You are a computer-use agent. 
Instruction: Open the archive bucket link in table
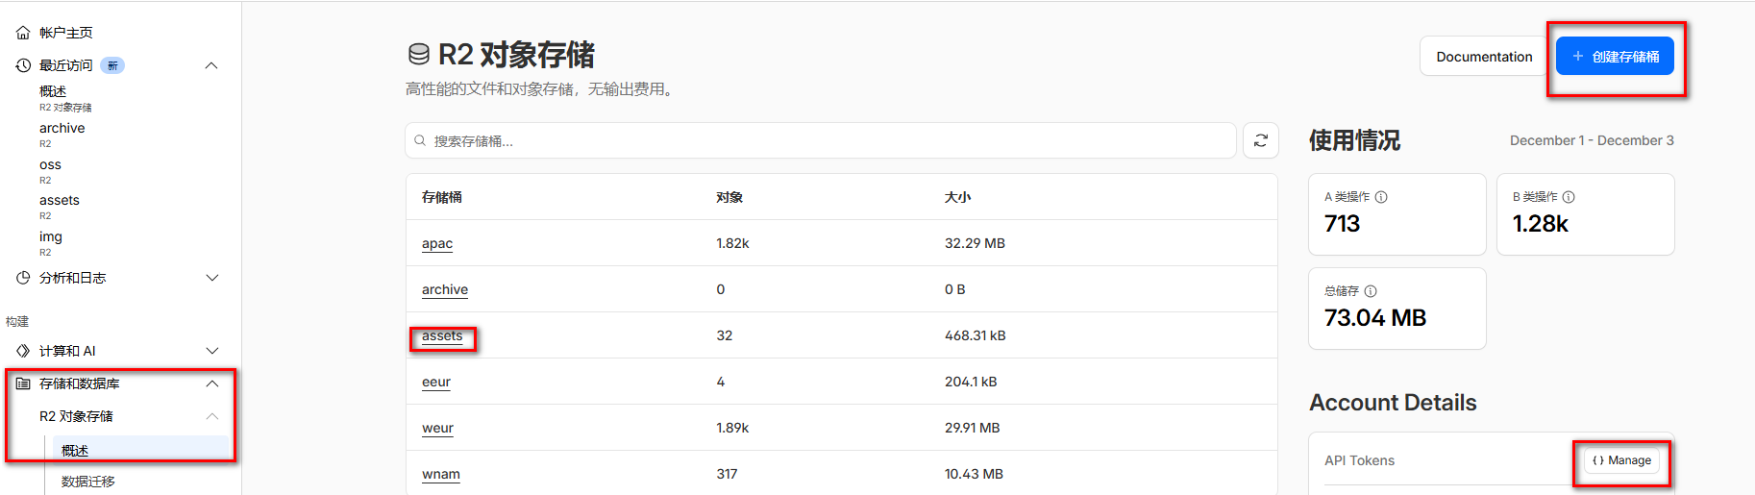445,289
